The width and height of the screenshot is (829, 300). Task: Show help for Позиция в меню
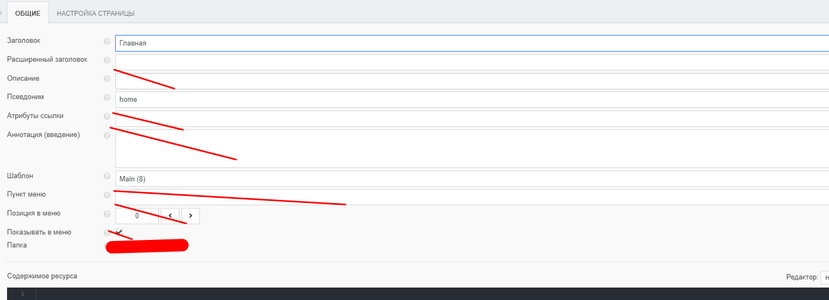[107, 214]
